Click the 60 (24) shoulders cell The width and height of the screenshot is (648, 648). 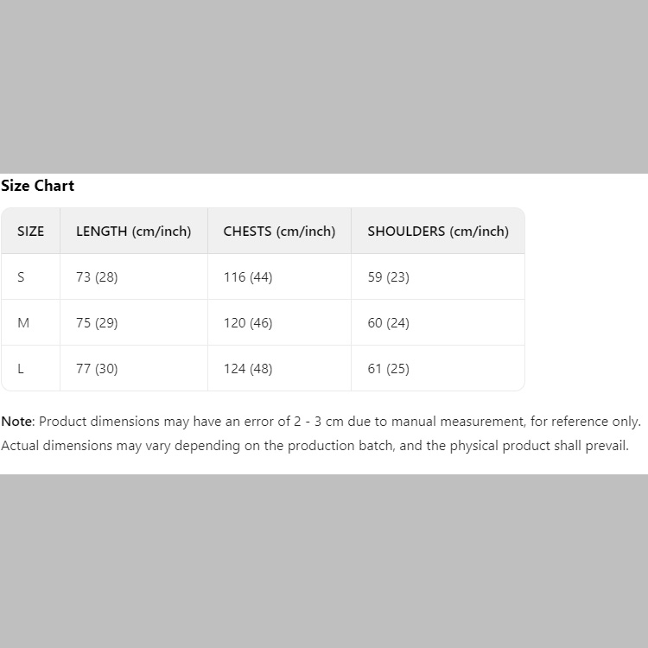(389, 323)
